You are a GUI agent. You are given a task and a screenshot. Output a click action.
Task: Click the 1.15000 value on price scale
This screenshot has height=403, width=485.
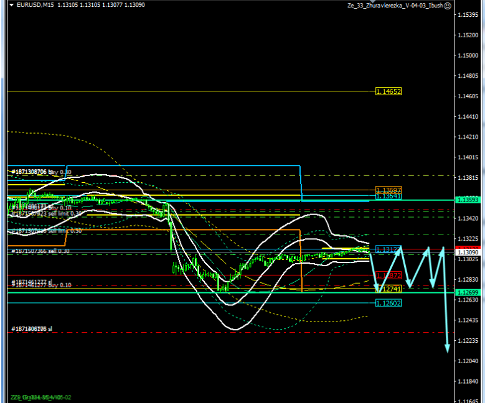pyautogui.click(x=468, y=55)
